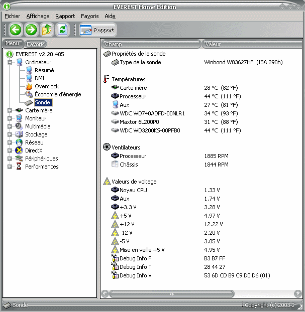Click the Valeur column header
Viewport: 305px width, 312px height.
tap(251, 44)
